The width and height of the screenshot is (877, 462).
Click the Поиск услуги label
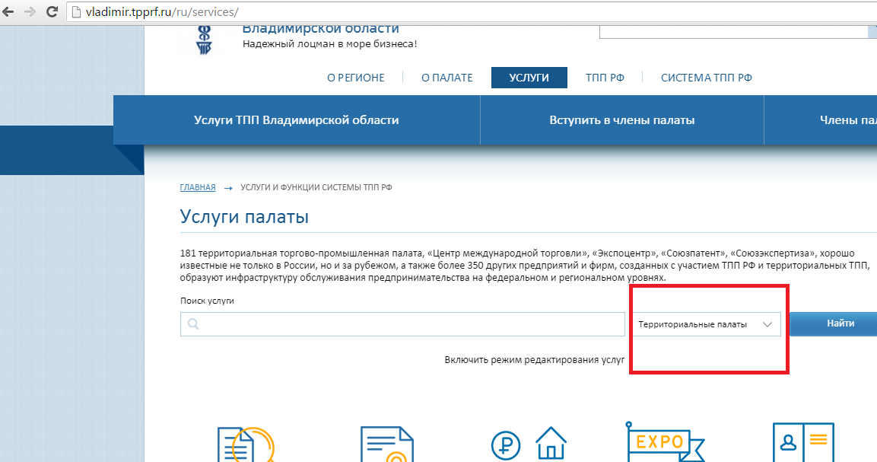(x=207, y=301)
